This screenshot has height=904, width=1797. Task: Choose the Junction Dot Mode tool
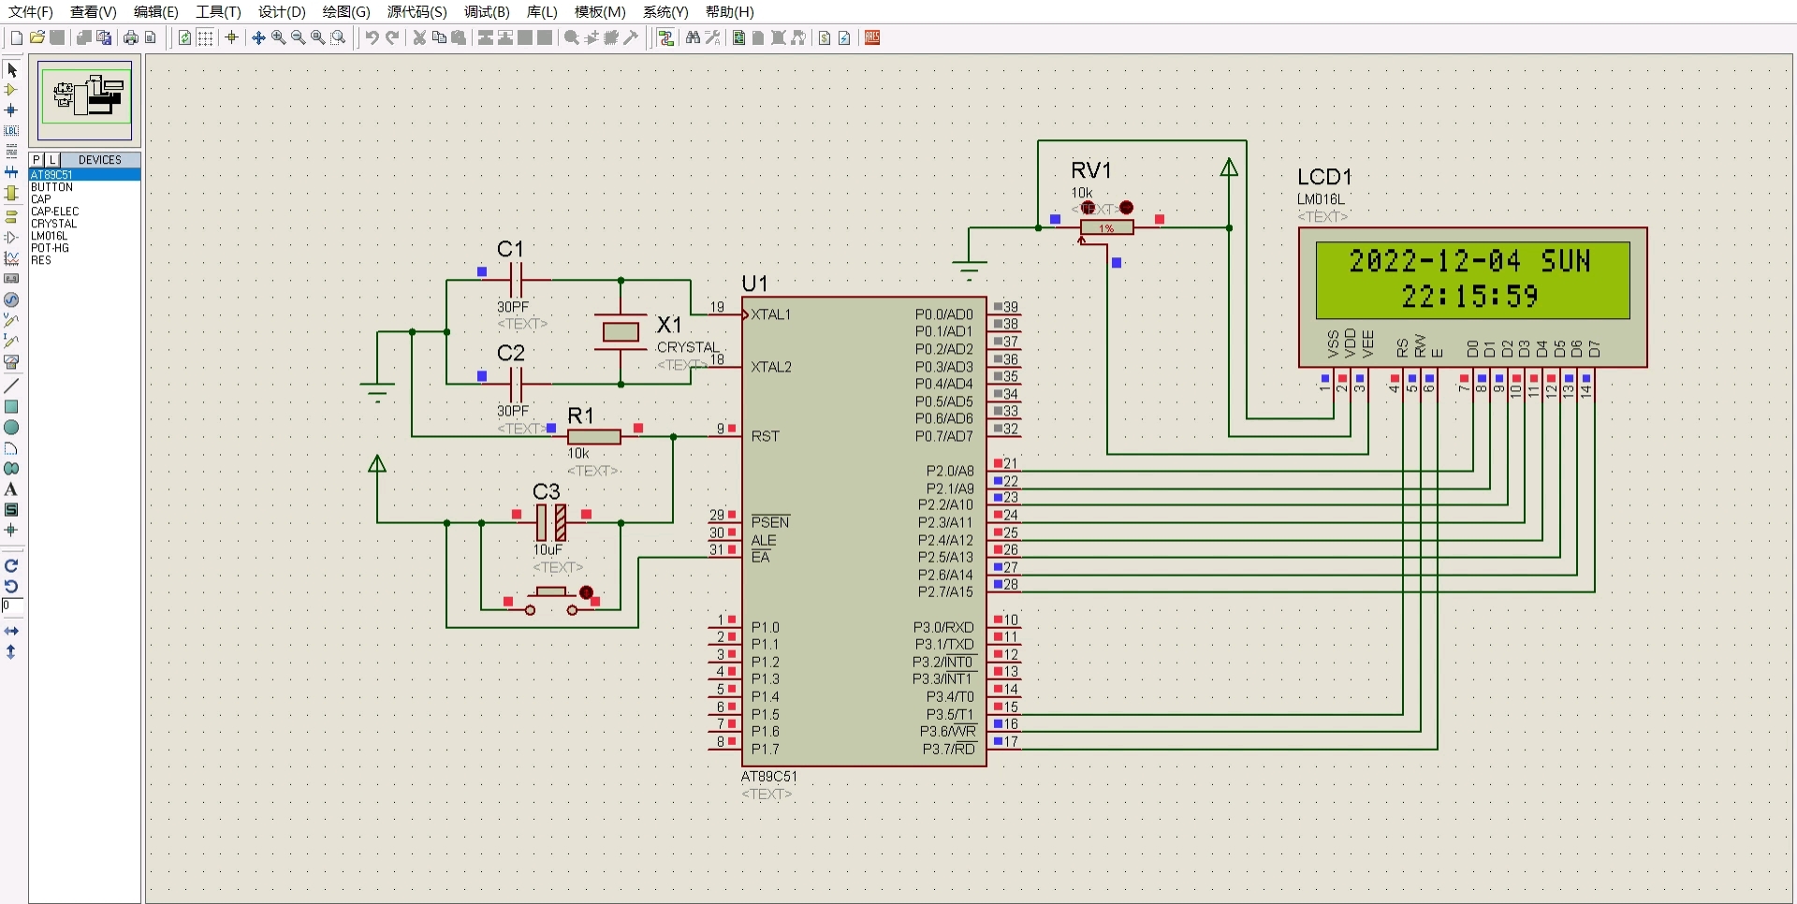(12, 110)
